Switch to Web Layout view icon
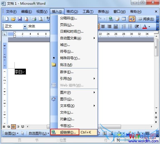Viewport: 160px width, 144px height. tap(9, 127)
